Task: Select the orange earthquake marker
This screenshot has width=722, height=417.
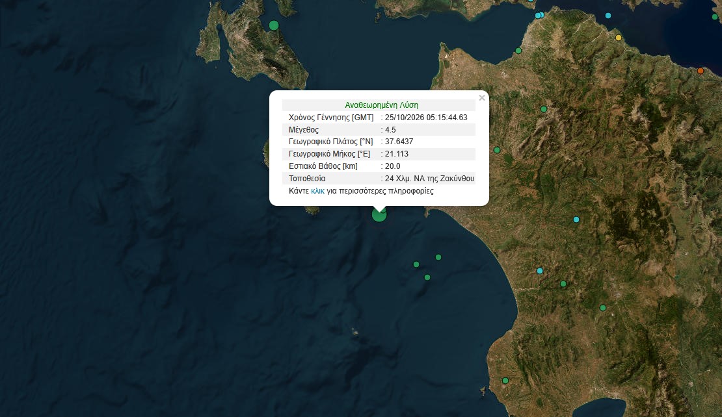Action: pyautogui.click(x=701, y=71)
